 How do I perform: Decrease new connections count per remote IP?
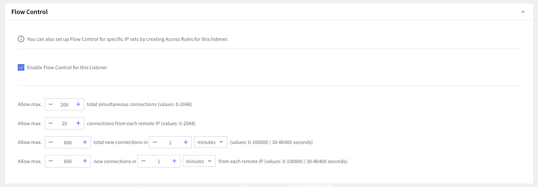[51, 161]
